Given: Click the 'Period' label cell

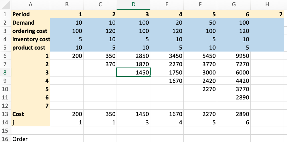Looking at the screenshot, I should pos(30,14).
